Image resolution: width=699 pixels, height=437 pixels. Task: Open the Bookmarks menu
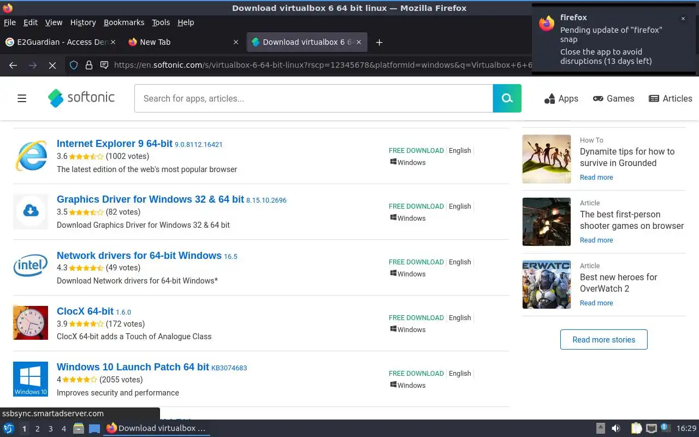coord(124,22)
